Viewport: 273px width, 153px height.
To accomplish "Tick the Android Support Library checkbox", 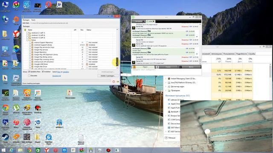I will coord(30,45).
